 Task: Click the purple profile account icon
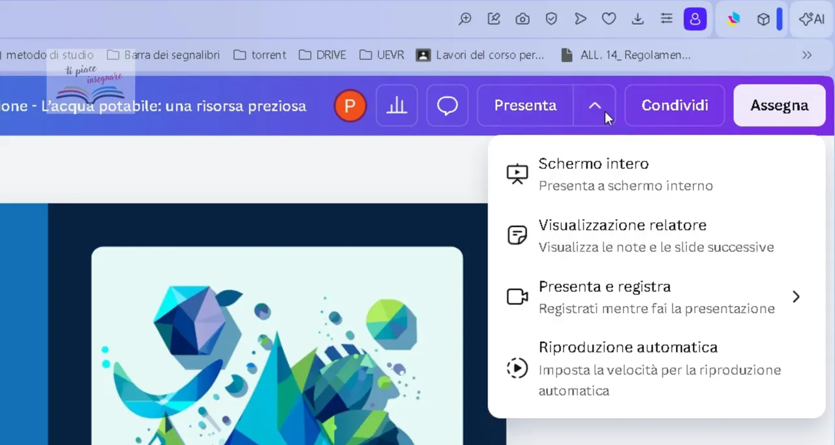695,19
